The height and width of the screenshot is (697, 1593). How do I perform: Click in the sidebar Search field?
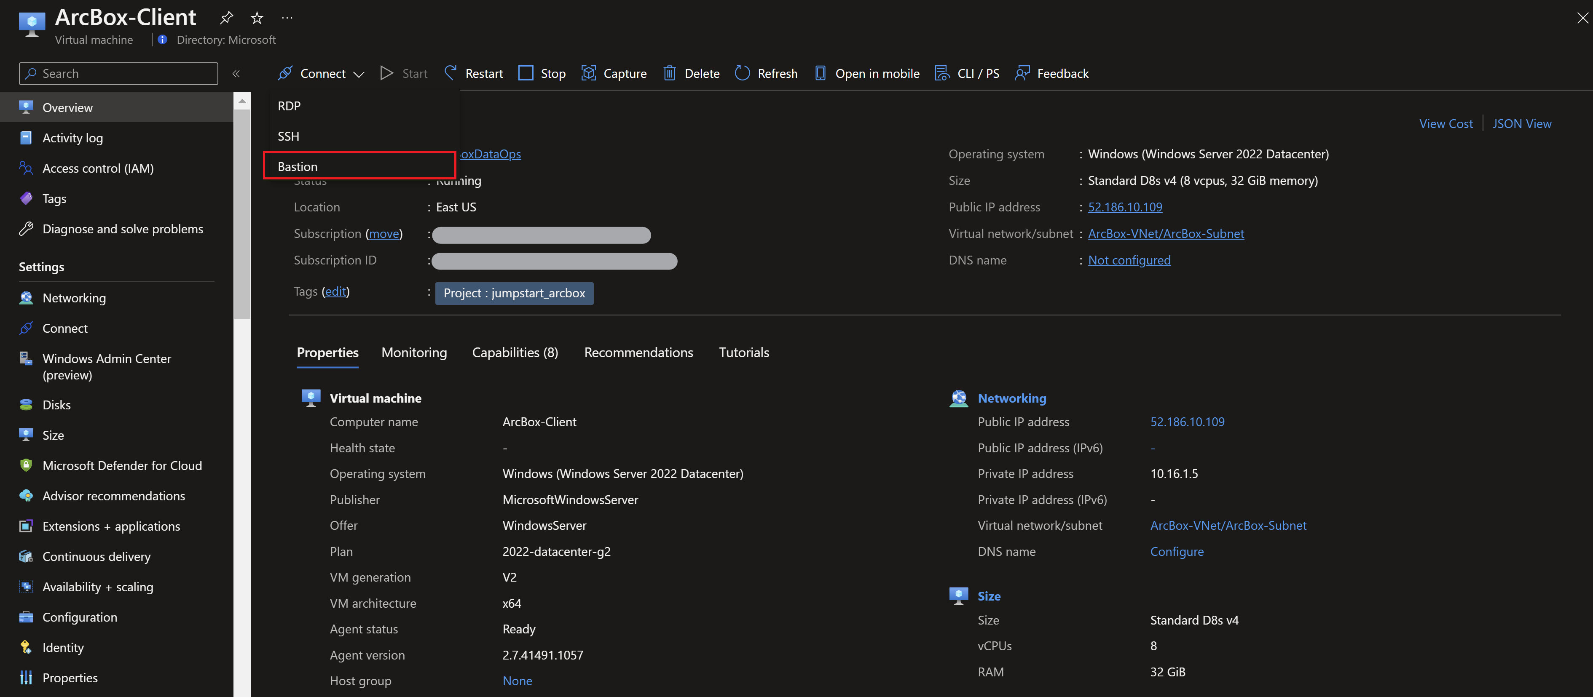118,74
